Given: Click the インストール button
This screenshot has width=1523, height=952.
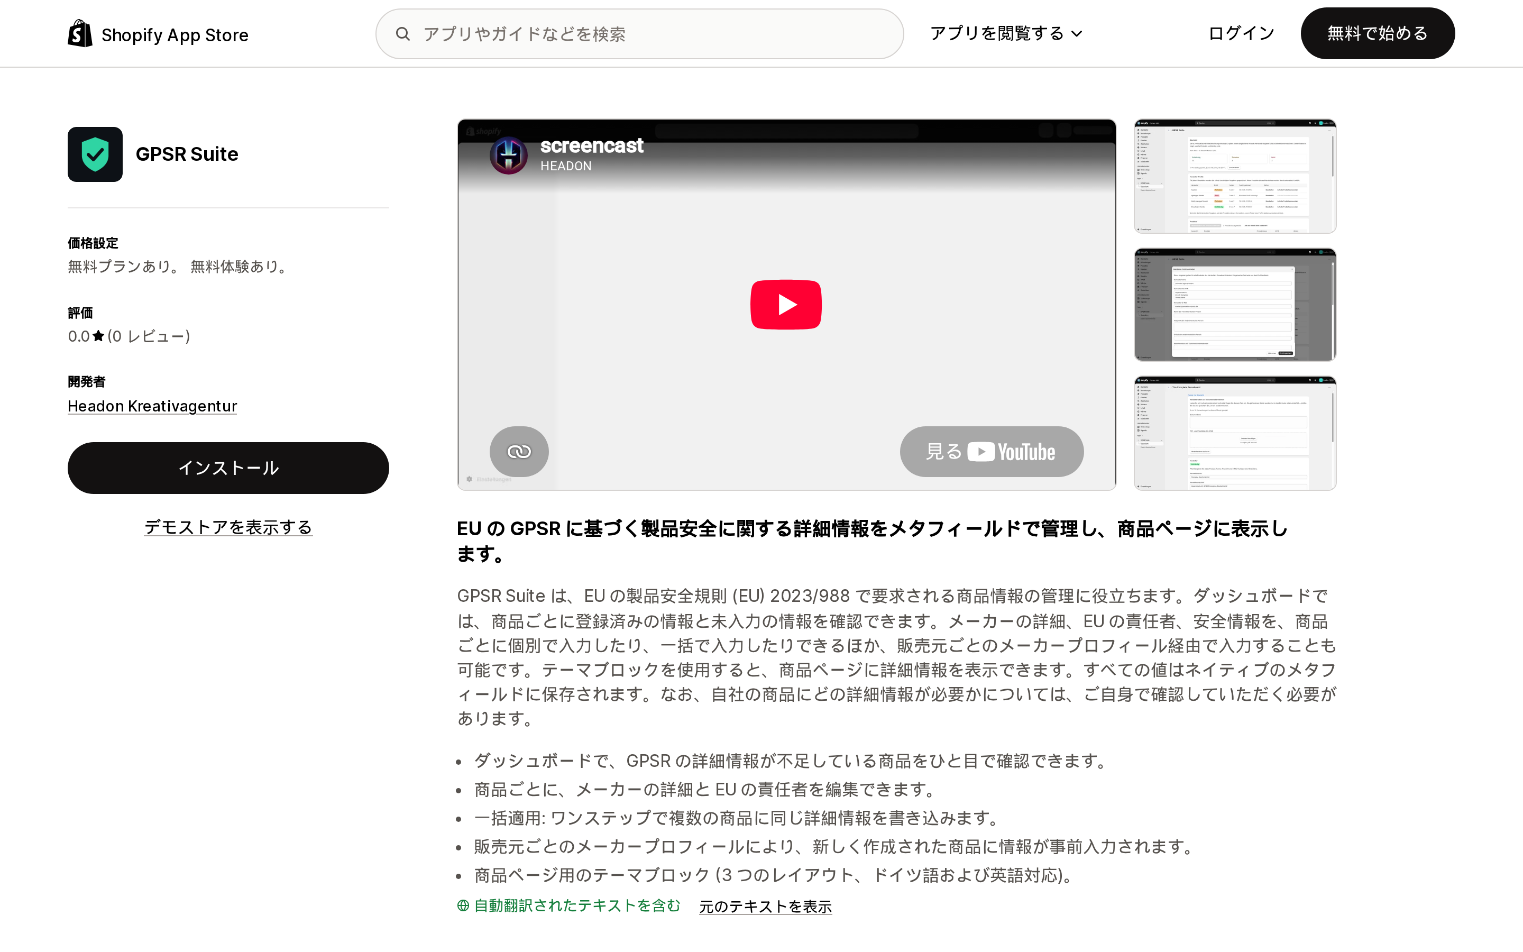Looking at the screenshot, I should pos(228,468).
